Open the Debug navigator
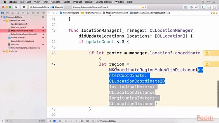219x123 pixels. (x=34, y=13)
